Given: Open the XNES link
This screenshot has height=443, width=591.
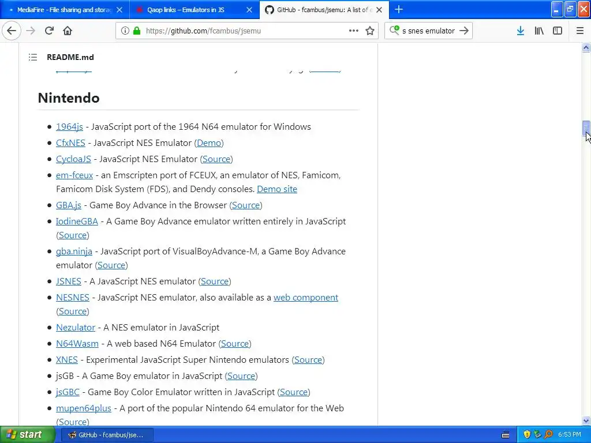Looking at the screenshot, I should (67, 360).
